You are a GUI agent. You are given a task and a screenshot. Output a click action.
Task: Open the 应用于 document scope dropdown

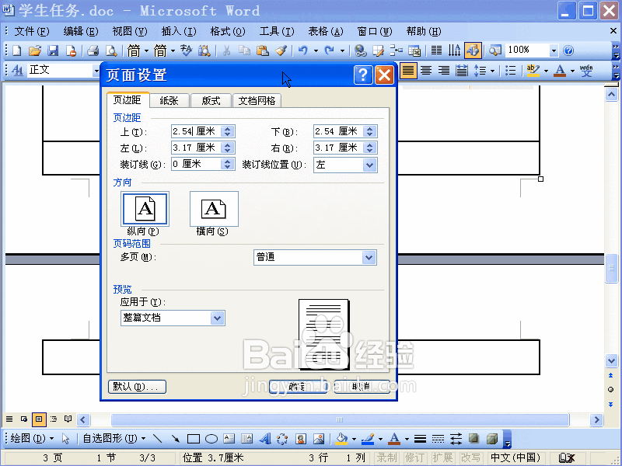point(217,318)
